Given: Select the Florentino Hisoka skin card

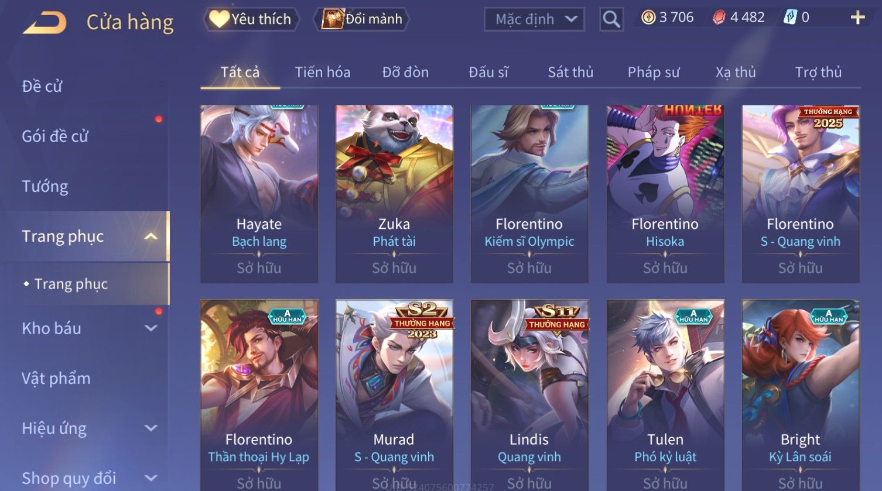Looking at the screenshot, I should coord(665,194).
